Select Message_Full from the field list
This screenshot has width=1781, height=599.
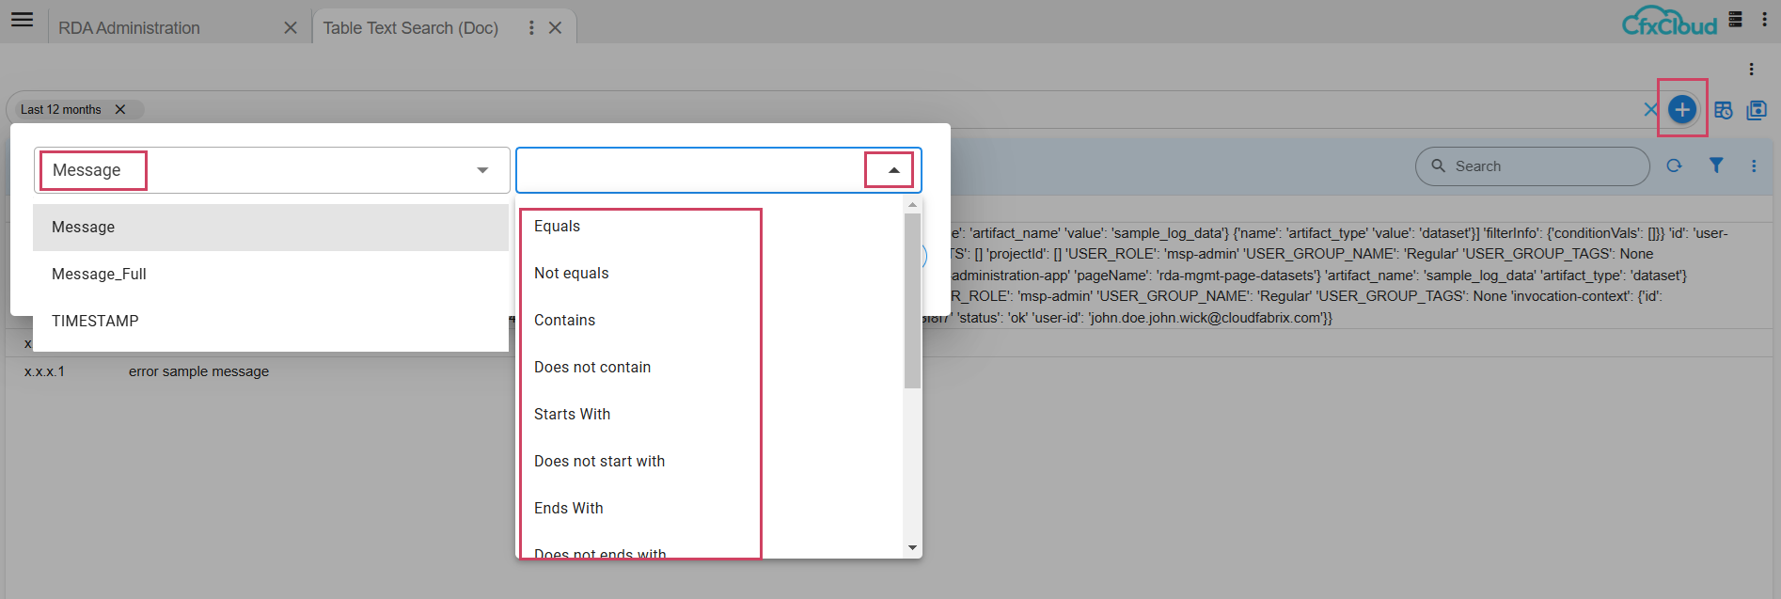tap(99, 274)
